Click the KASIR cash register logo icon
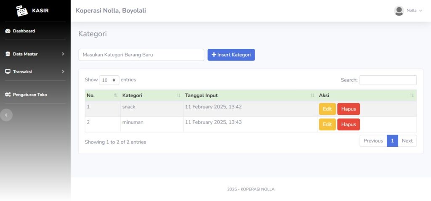431x201 pixels. 22,11
